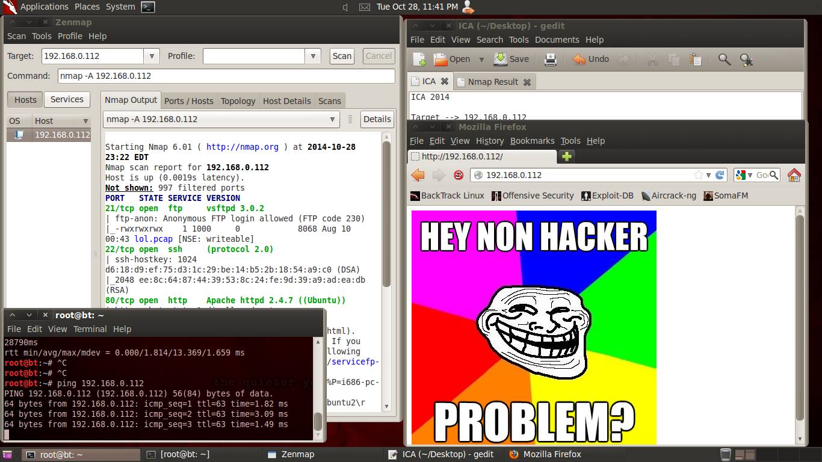Screen dimensions: 822x462
Task: Expand the Target dropdown in Zenmap
Action: pos(152,56)
